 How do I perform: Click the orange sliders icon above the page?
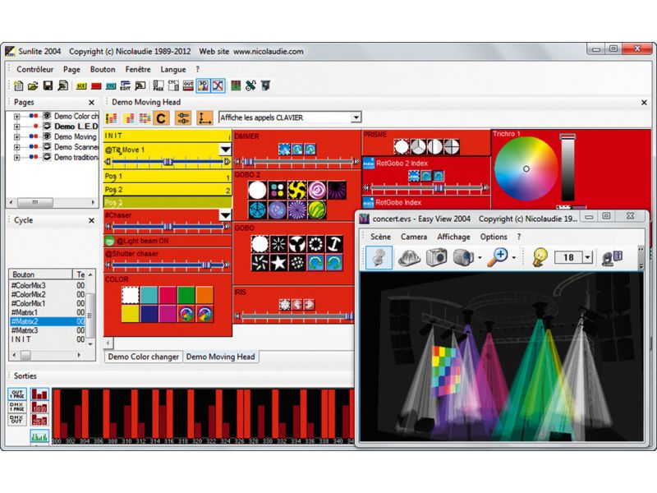click(183, 118)
